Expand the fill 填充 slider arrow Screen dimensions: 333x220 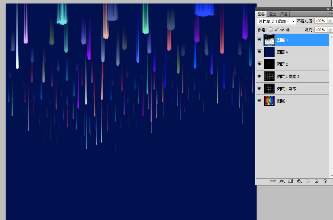coord(330,30)
